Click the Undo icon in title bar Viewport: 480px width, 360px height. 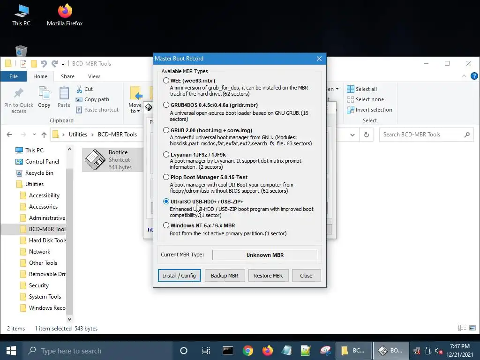[x=44, y=64]
